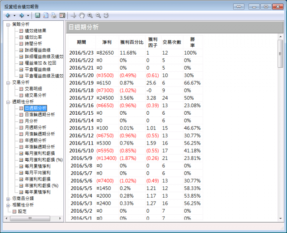This screenshot has height=233, width=287.
Task: Click the zoom out magnifier icon
Action: (x=98, y=16)
